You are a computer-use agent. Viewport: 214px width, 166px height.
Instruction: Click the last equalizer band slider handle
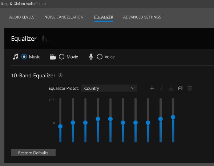pos(173,117)
